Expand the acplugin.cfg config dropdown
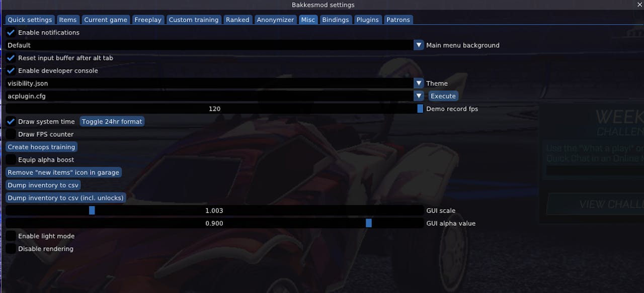This screenshot has width=644, height=293. point(419,96)
